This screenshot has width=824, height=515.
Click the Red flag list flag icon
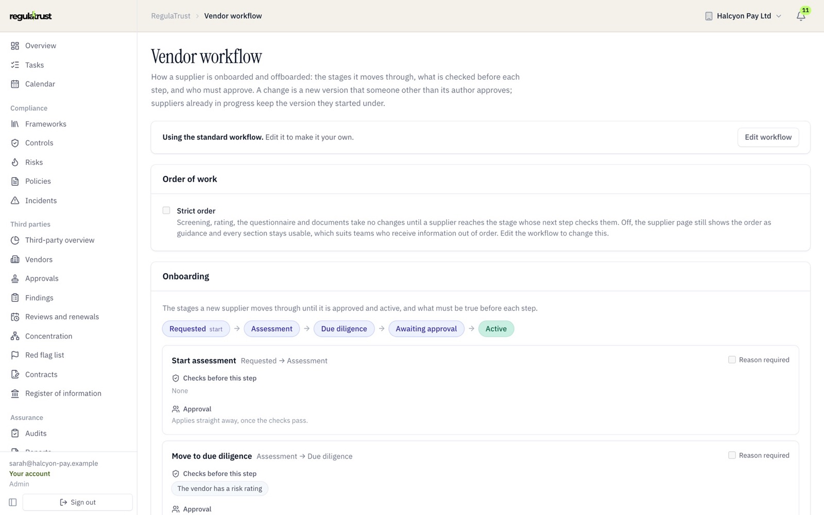(x=15, y=355)
